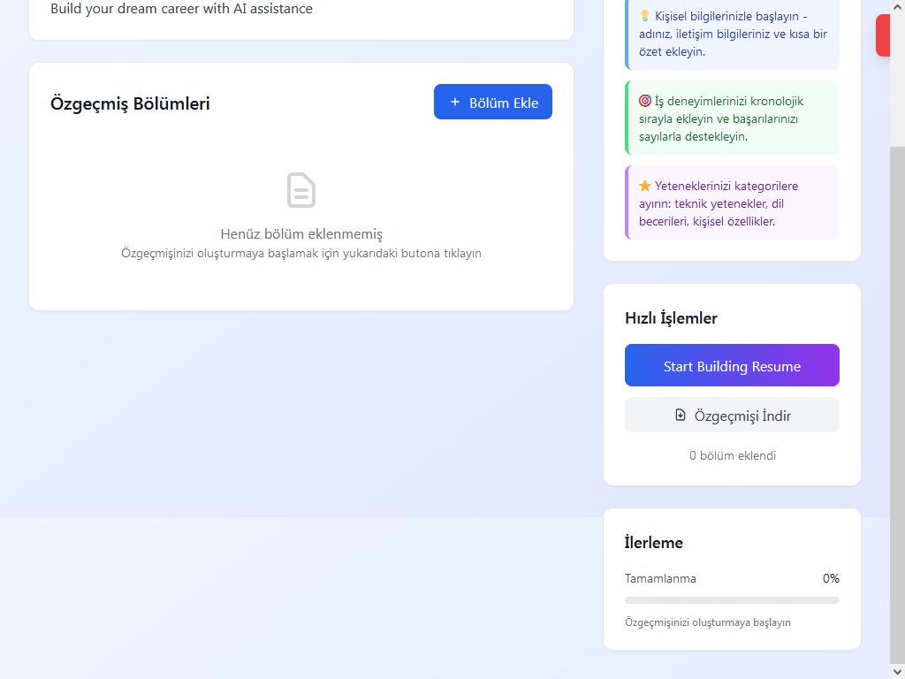Image resolution: width=905 pixels, height=679 pixels.
Task: Click the Bölüm Ekle button label
Action: (x=504, y=103)
